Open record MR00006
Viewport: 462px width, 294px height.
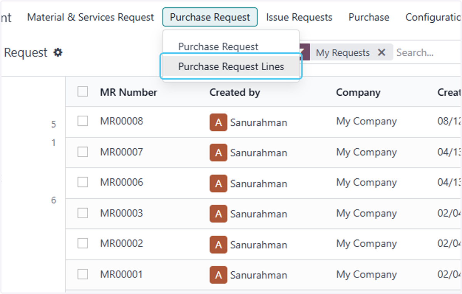point(121,182)
